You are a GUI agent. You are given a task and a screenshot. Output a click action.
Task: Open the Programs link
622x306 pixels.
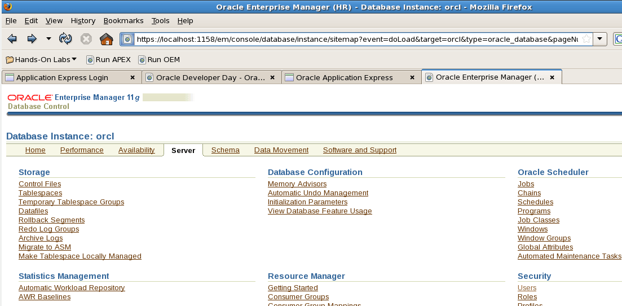(534, 211)
